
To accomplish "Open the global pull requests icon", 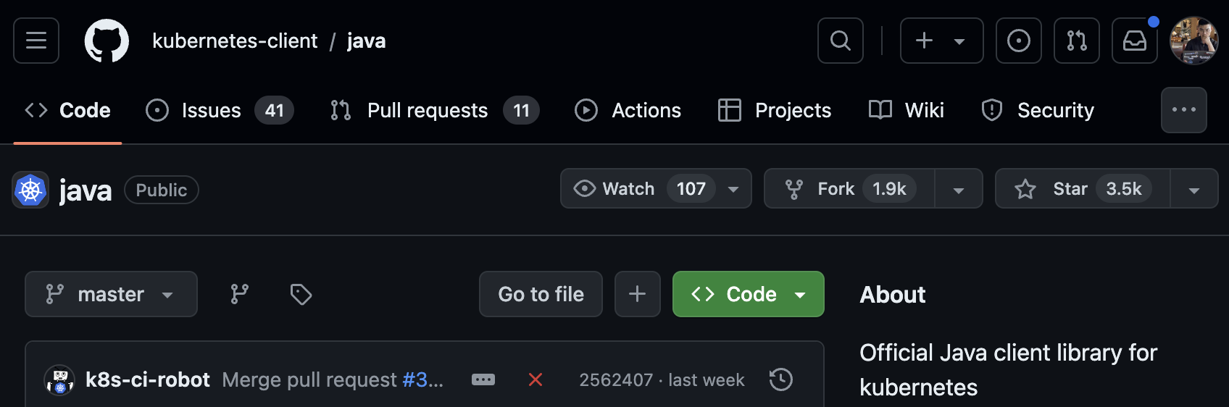I will pos(1077,41).
